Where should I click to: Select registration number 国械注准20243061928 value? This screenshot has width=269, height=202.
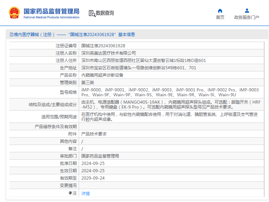coord(103,46)
